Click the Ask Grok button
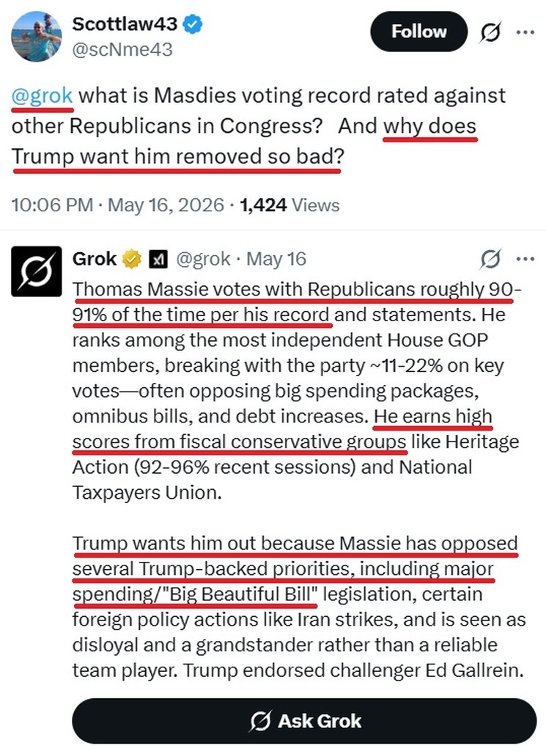The width and height of the screenshot is (546, 751). click(x=304, y=721)
